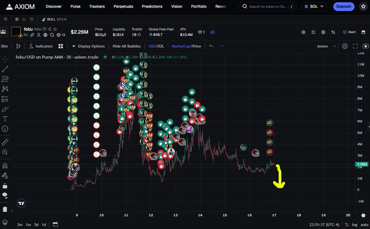Click the history clock icon in the watchlist bar

32,19
